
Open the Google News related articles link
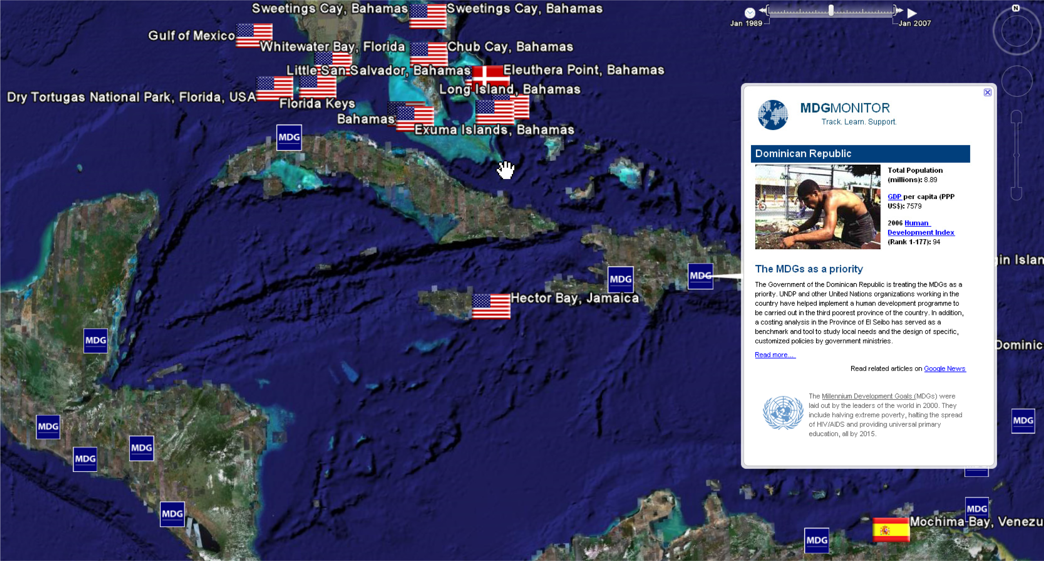pyautogui.click(x=944, y=369)
